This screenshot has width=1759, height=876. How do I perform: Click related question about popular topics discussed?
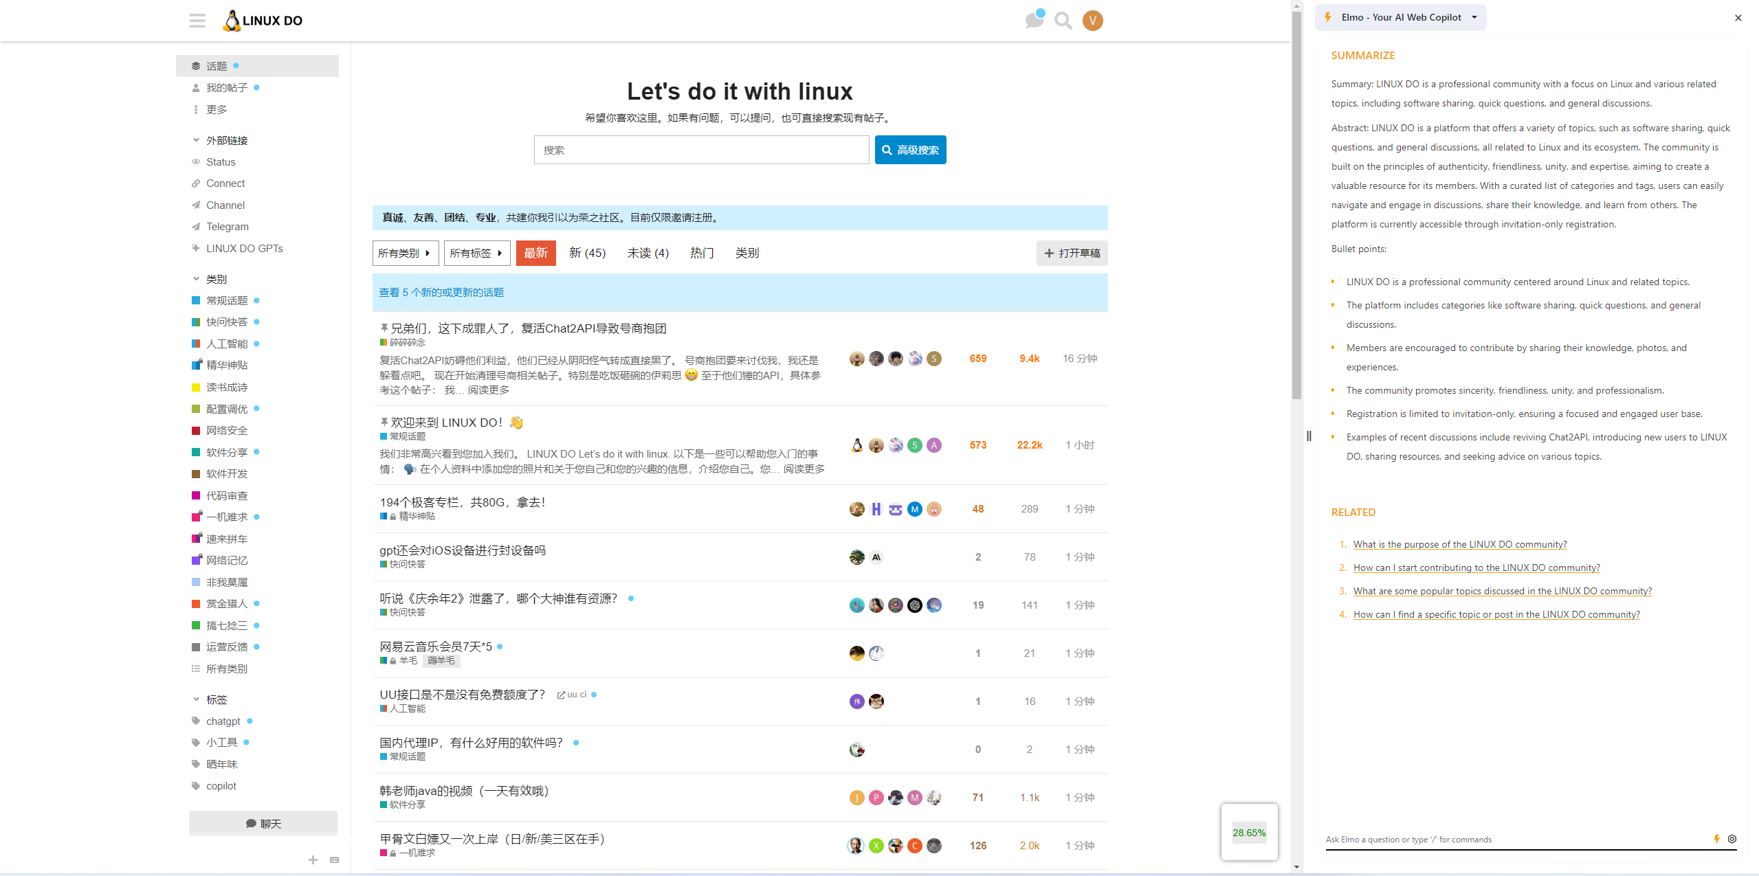[x=1502, y=592]
